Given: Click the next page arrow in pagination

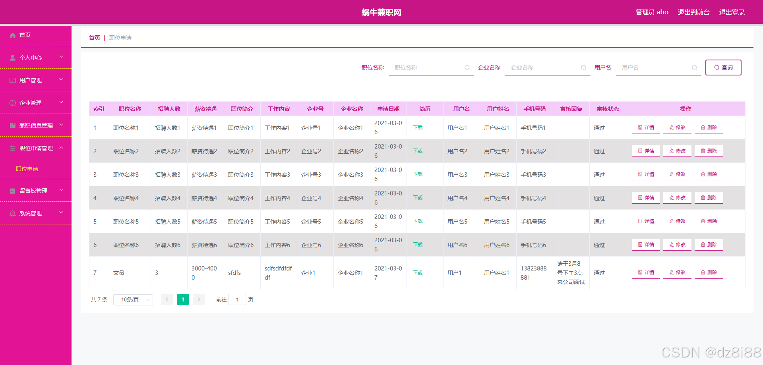Looking at the screenshot, I should click(x=198, y=299).
